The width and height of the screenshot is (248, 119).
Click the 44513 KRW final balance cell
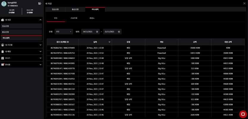click(x=228, y=69)
